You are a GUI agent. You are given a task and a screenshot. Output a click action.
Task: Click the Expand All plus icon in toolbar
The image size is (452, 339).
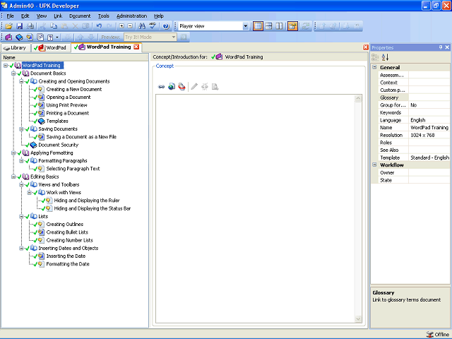click(x=121, y=26)
